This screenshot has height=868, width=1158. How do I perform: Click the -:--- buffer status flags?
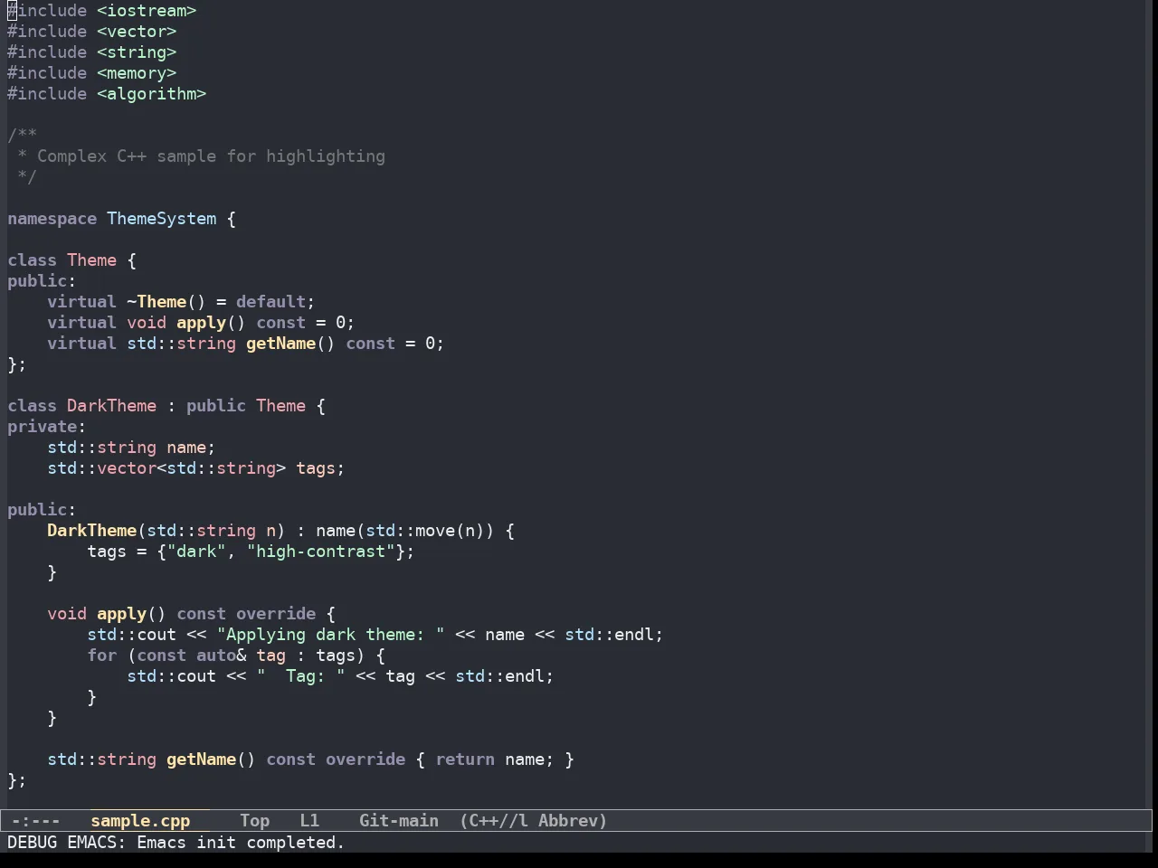click(x=36, y=821)
